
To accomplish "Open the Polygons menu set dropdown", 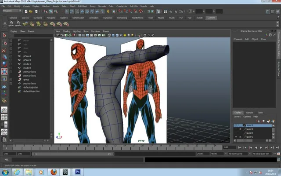I will pos(12,11).
